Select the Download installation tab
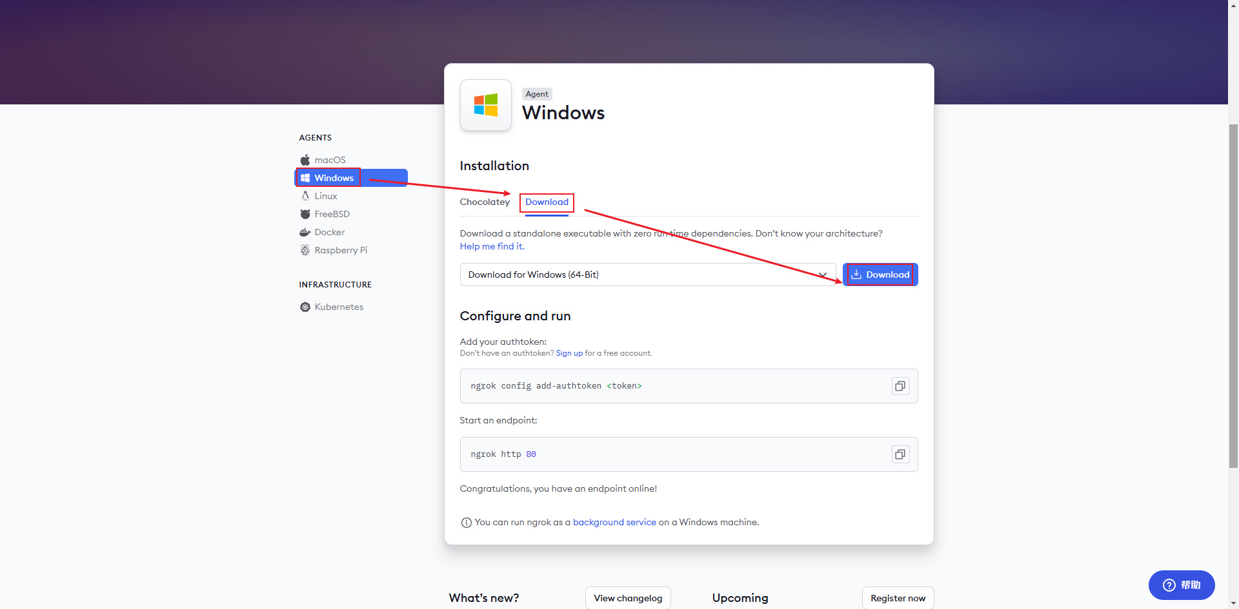The height and width of the screenshot is (609, 1239). (x=547, y=202)
